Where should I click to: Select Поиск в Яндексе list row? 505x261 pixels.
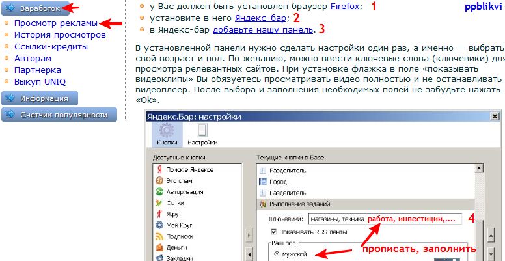(x=198, y=169)
